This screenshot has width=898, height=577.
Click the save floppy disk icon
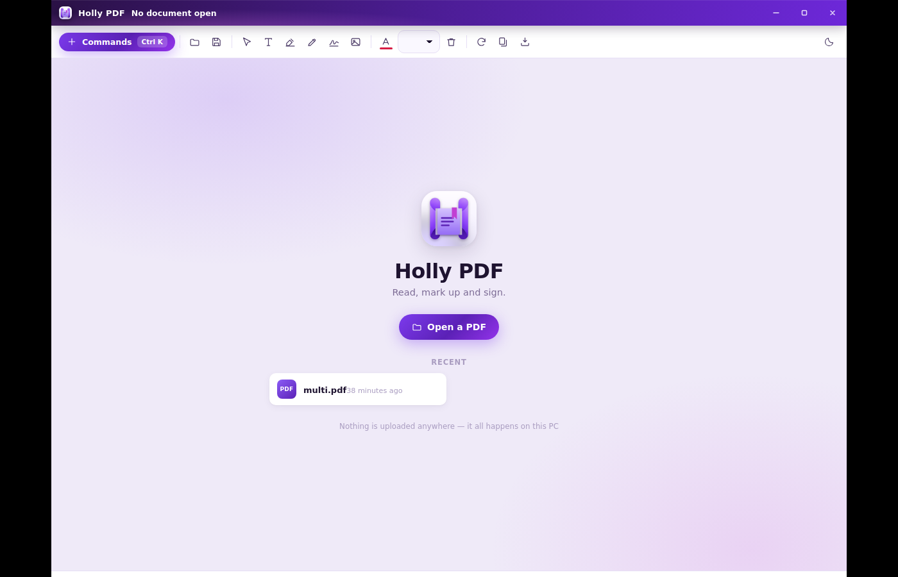[x=217, y=42]
